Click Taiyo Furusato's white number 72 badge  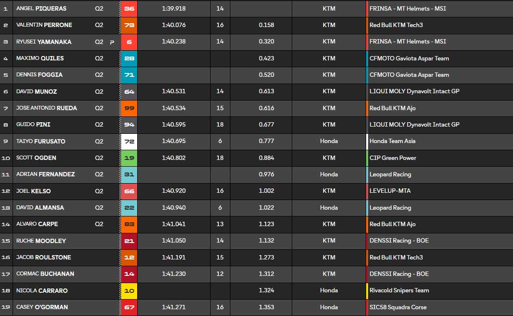tap(129, 141)
